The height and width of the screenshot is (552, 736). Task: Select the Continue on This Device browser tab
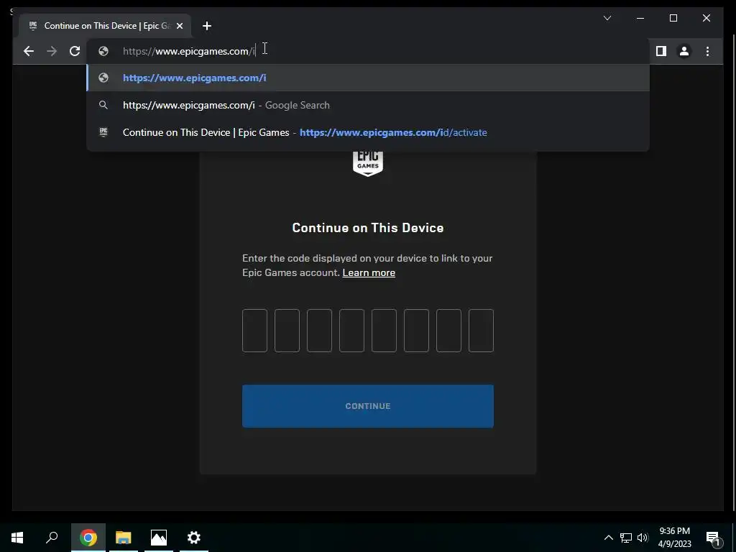(x=105, y=26)
